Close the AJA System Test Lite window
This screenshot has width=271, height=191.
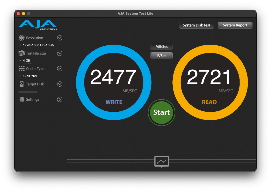(18, 14)
